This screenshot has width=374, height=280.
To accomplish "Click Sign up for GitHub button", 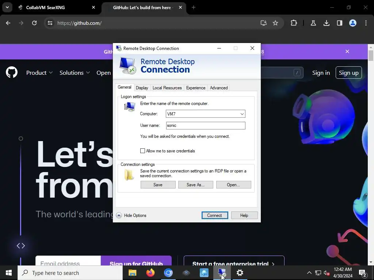I will click(x=136, y=261).
